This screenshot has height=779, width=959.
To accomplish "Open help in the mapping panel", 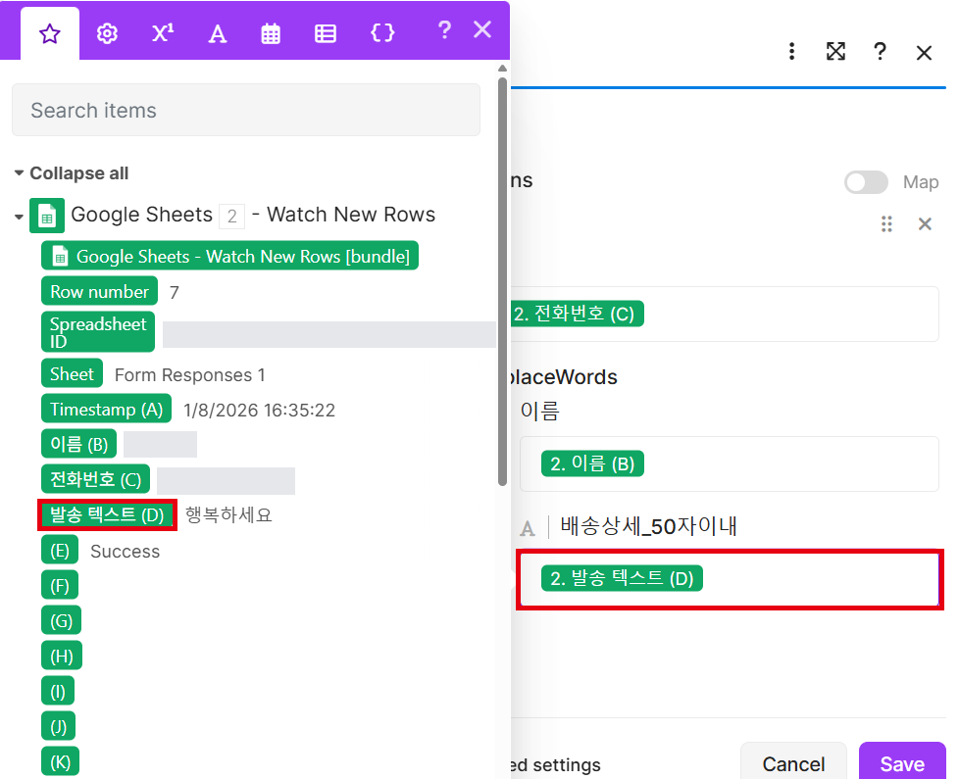I will [444, 29].
